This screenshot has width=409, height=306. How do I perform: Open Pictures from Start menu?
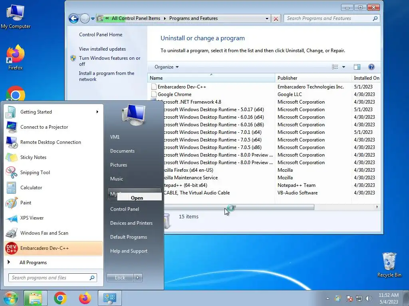(x=118, y=165)
